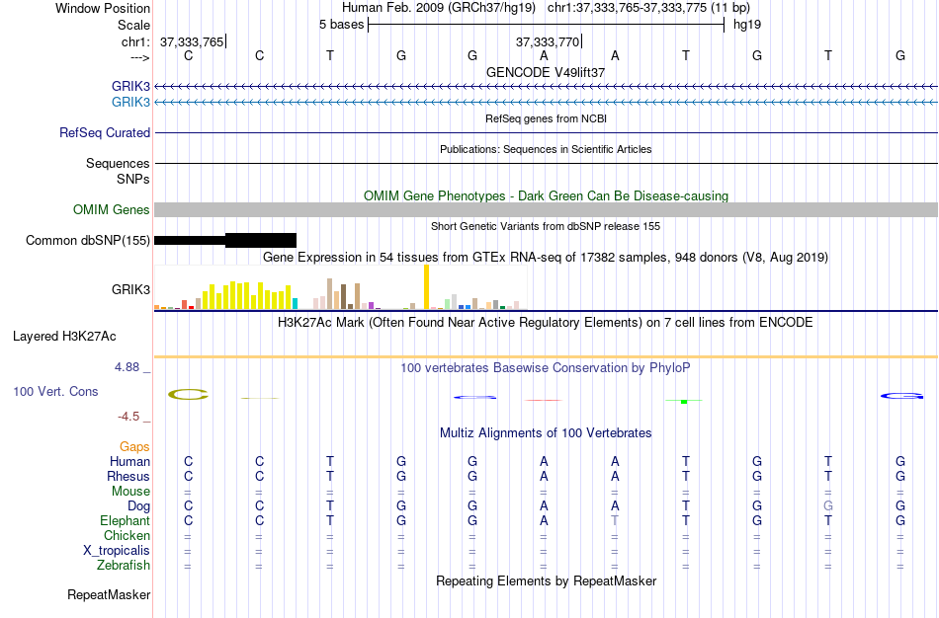Select the Elephant alignment row label
The width and height of the screenshot is (939, 618).
pyautogui.click(x=126, y=520)
